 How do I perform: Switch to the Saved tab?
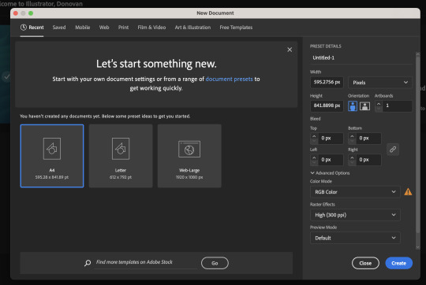59,28
